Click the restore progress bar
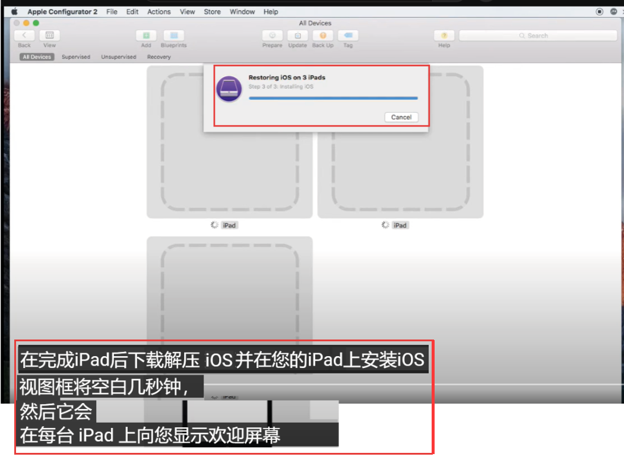Screen dimensions: 624x460 333,98
